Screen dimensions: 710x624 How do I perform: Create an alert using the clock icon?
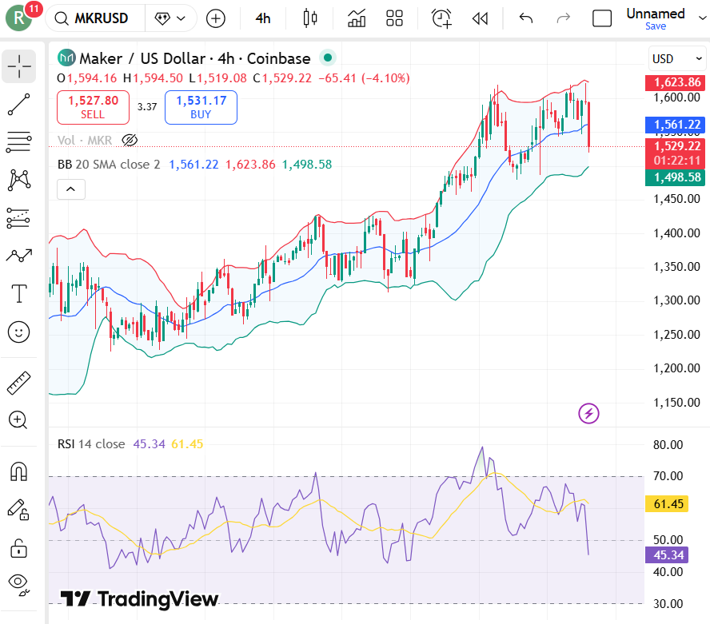441,18
